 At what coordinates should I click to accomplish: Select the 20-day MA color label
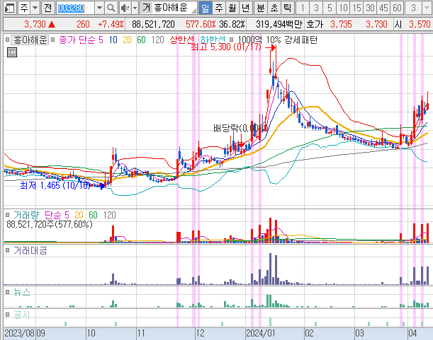pyautogui.click(x=127, y=40)
